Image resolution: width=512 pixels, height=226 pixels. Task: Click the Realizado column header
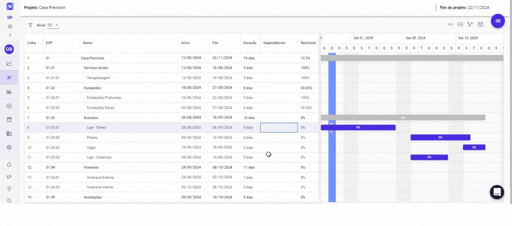(308, 43)
